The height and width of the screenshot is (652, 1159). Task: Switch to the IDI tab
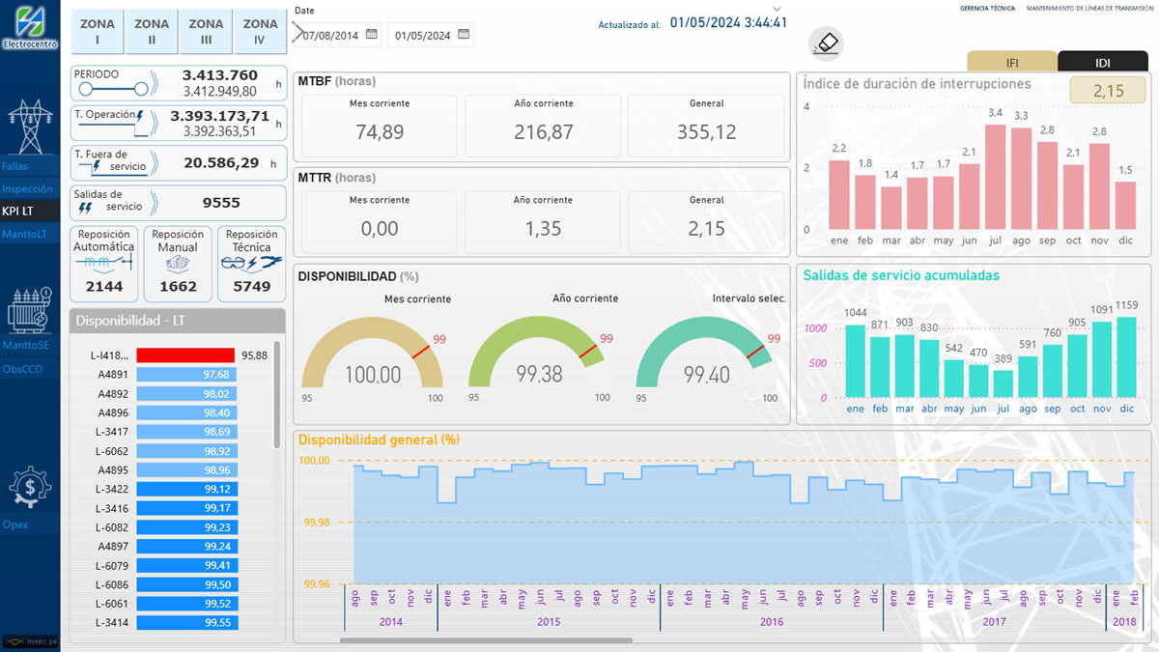(x=1103, y=62)
